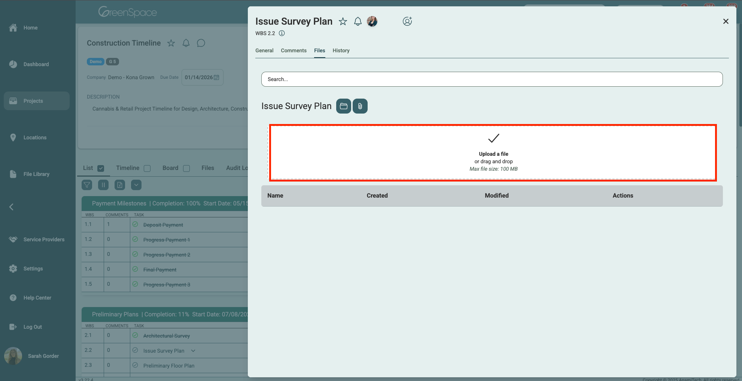Screen dimensions: 742x381
Task: Toggle Final Payment completion check
Action: pyautogui.click(x=135, y=269)
